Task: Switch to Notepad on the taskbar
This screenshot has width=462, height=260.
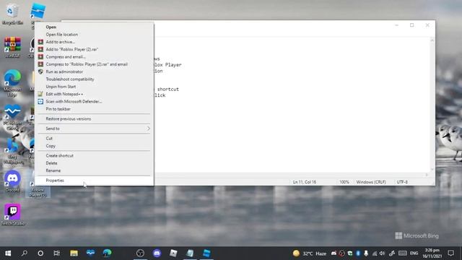Action: tap(190, 253)
